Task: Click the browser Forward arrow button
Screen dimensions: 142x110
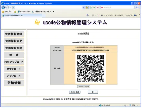Action: coord(7,7)
